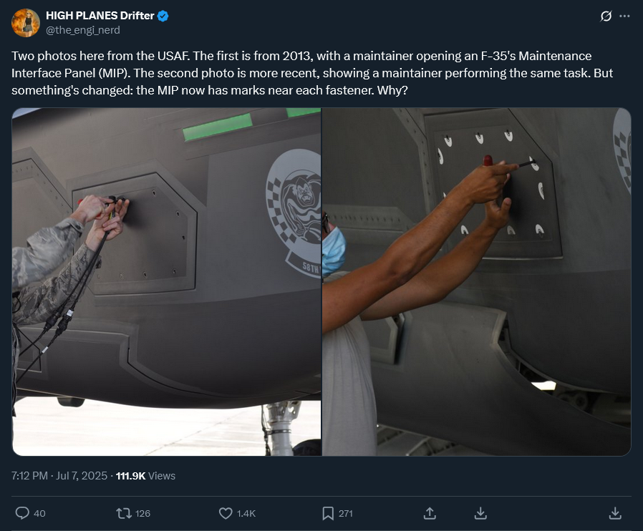Image resolution: width=643 pixels, height=531 pixels.
Task: Click the blue verified checkmark badge
Action: point(163,16)
